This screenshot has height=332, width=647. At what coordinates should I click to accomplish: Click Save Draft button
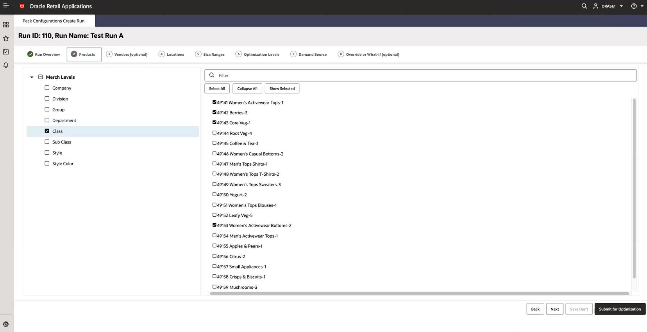[x=579, y=309]
